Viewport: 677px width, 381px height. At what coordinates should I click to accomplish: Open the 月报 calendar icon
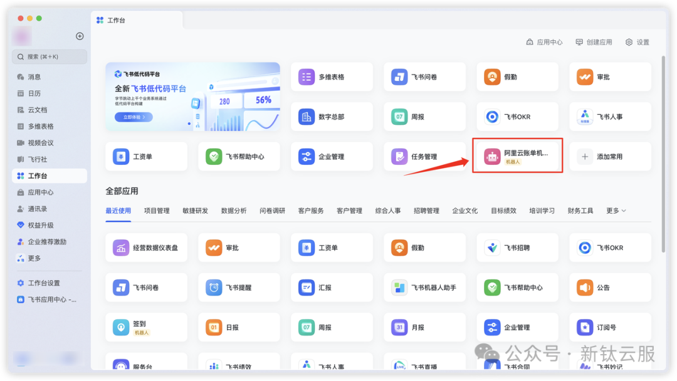(399, 328)
